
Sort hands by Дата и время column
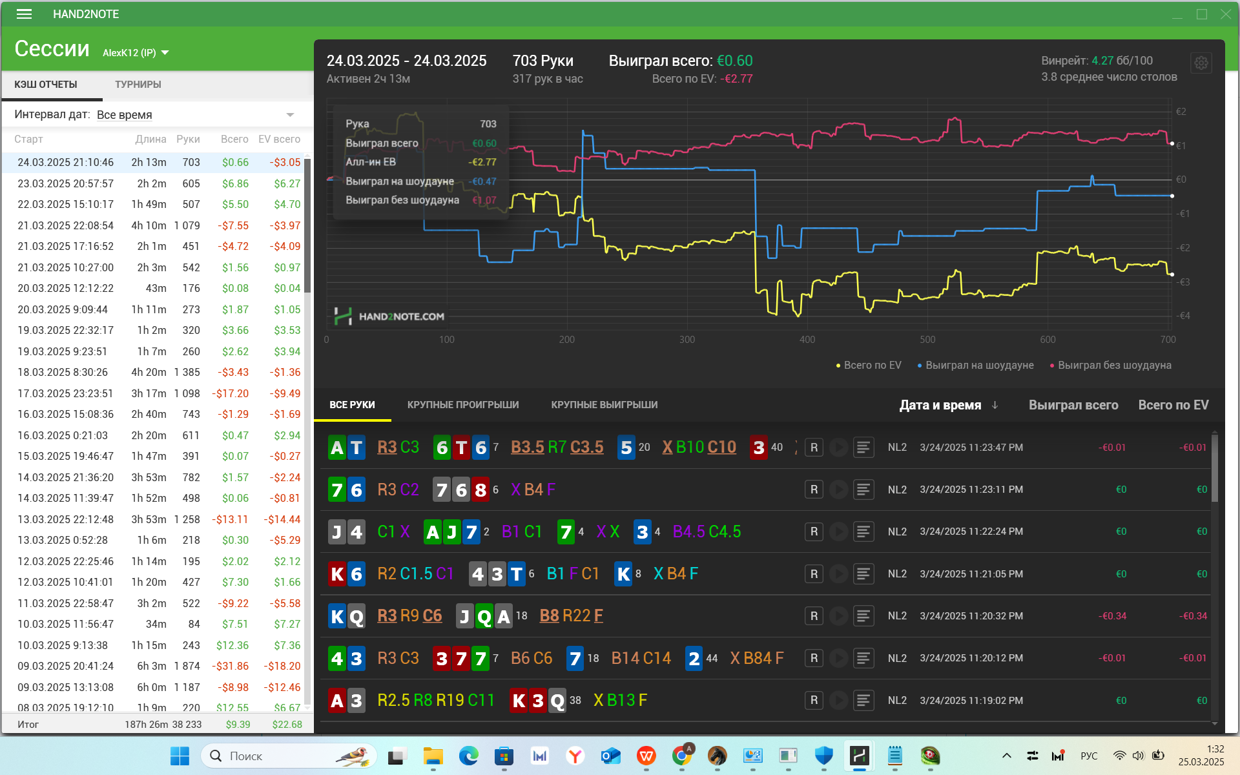click(940, 405)
